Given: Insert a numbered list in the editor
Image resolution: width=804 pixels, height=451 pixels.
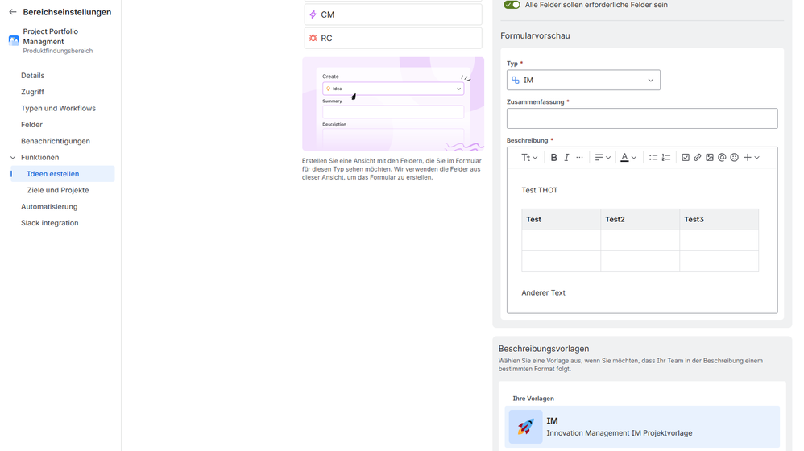Looking at the screenshot, I should 666,157.
